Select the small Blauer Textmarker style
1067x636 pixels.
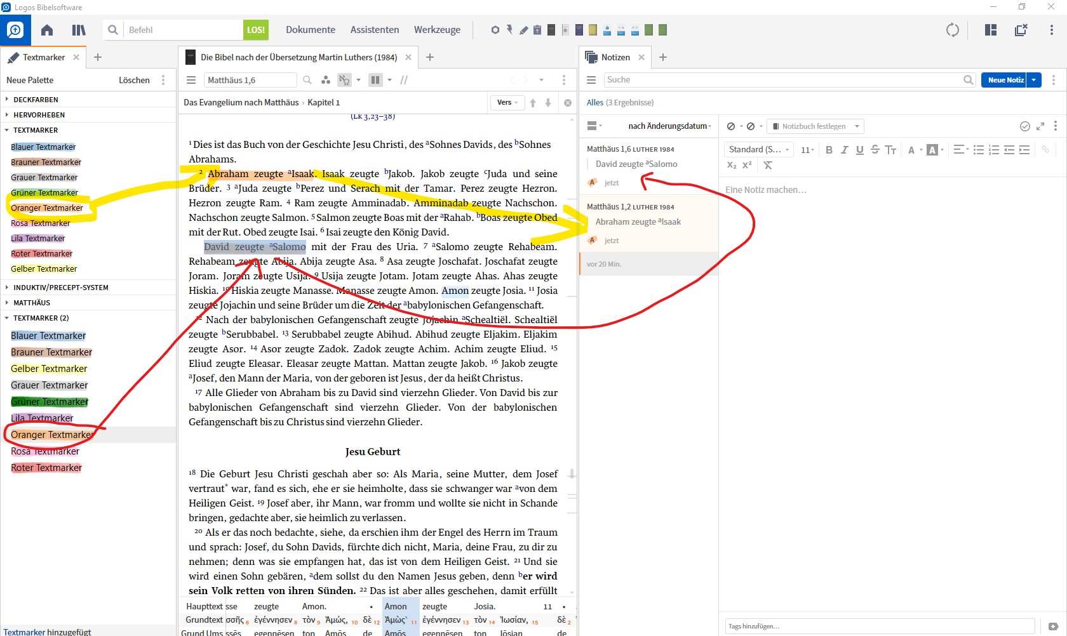[x=43, y=147]
